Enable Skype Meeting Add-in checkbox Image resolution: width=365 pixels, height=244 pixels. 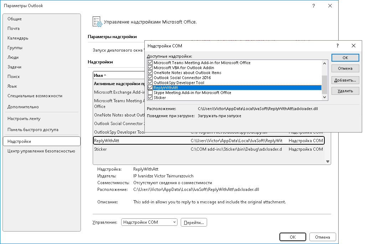150,93
